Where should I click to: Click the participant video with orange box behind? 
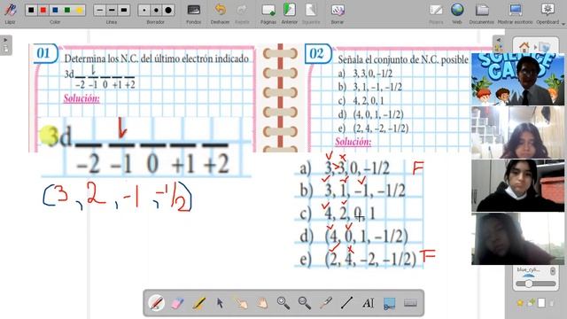[517, 185]
